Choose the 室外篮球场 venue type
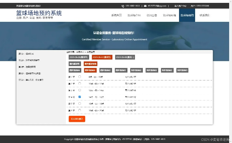 [90, 64]
